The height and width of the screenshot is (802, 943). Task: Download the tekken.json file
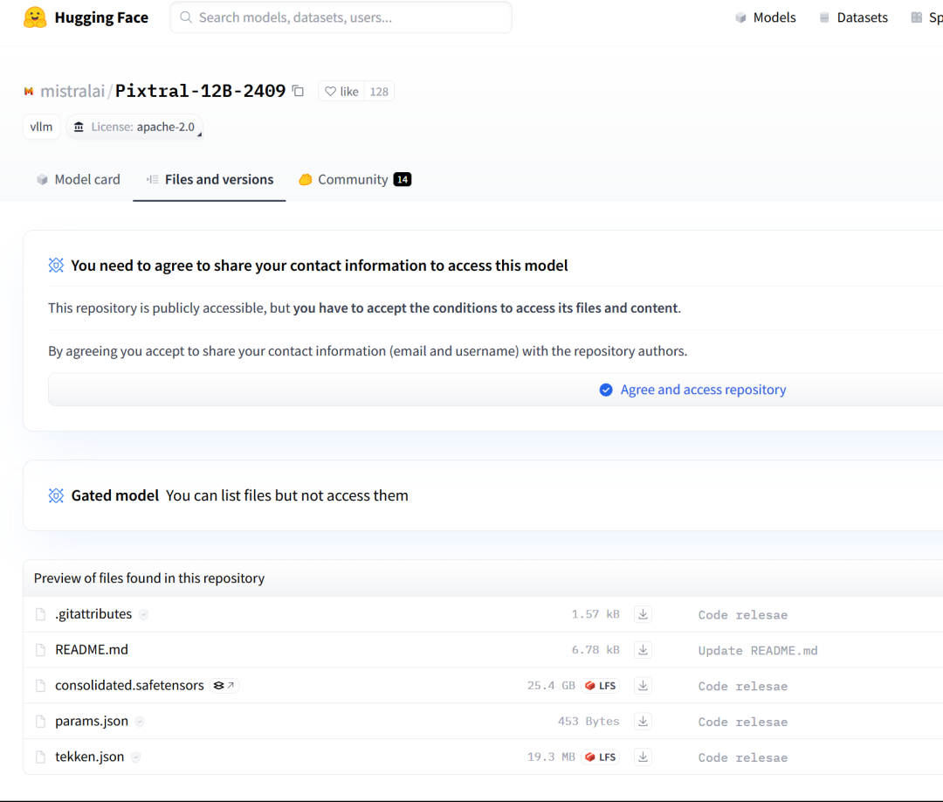coord(643,757)
